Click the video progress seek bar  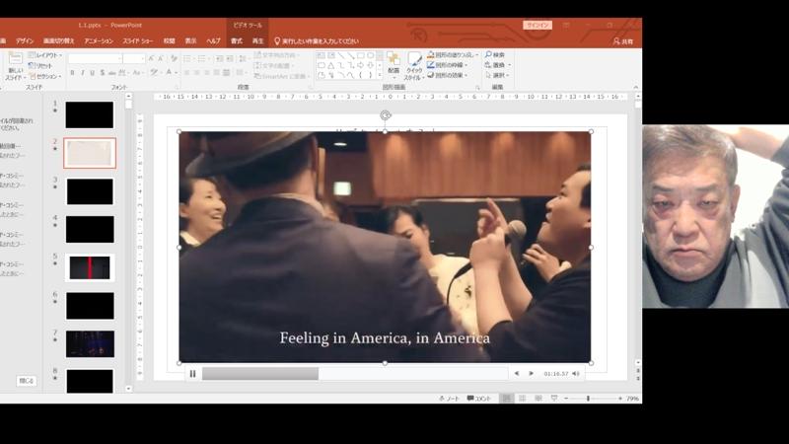353,374
